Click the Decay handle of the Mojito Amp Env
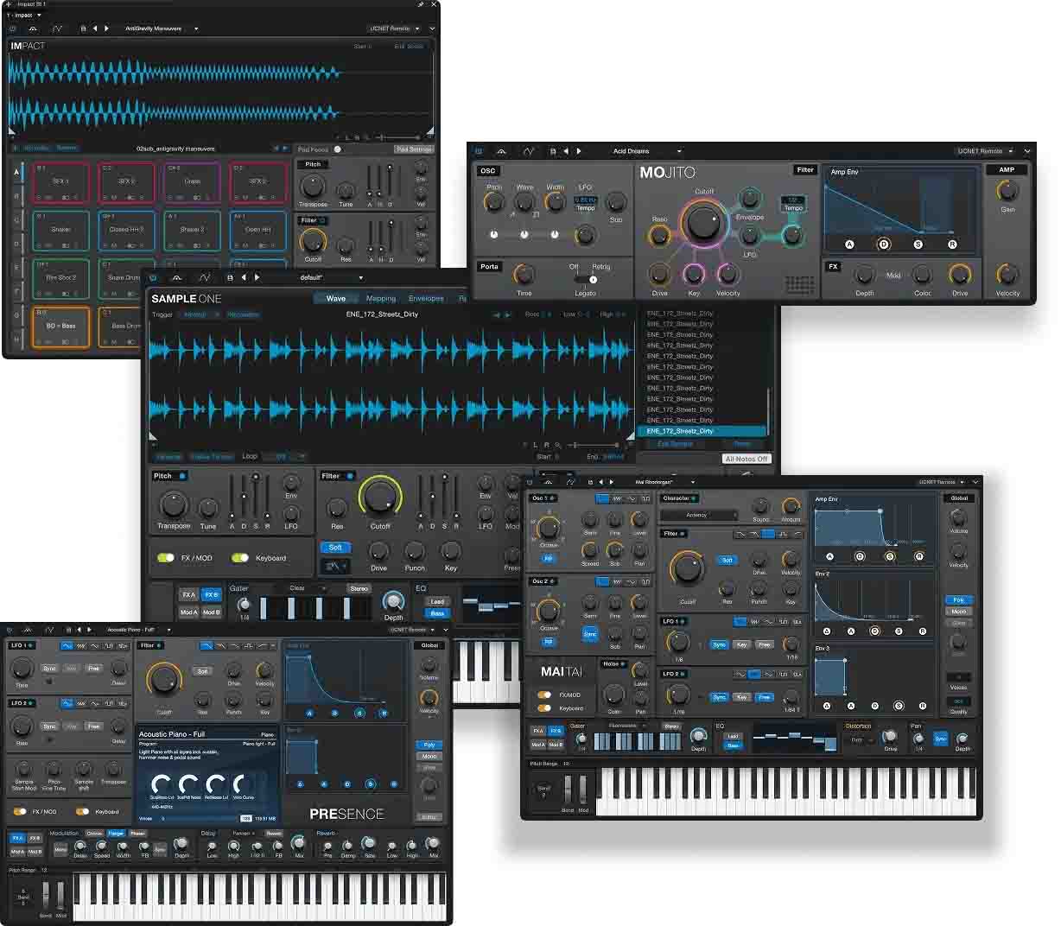 (x=883, y=244)
